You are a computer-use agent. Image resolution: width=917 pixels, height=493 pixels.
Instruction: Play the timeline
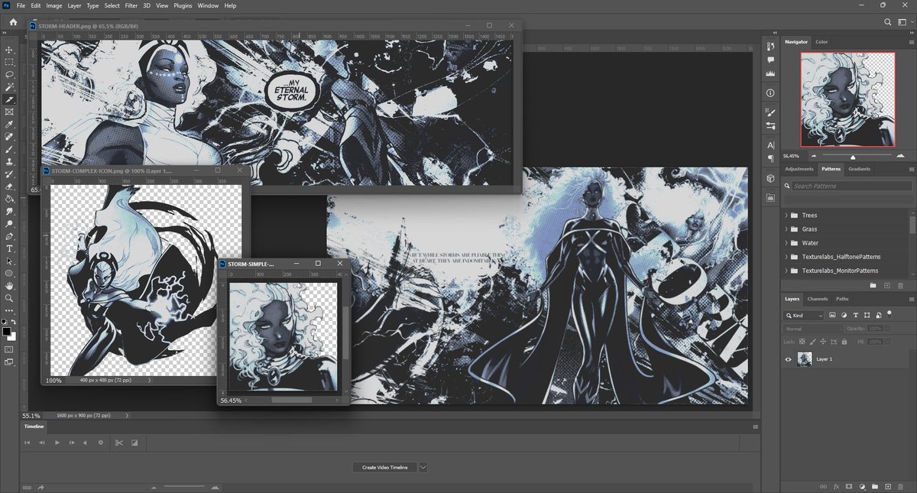pyautogui.click(x=57, y=442)
